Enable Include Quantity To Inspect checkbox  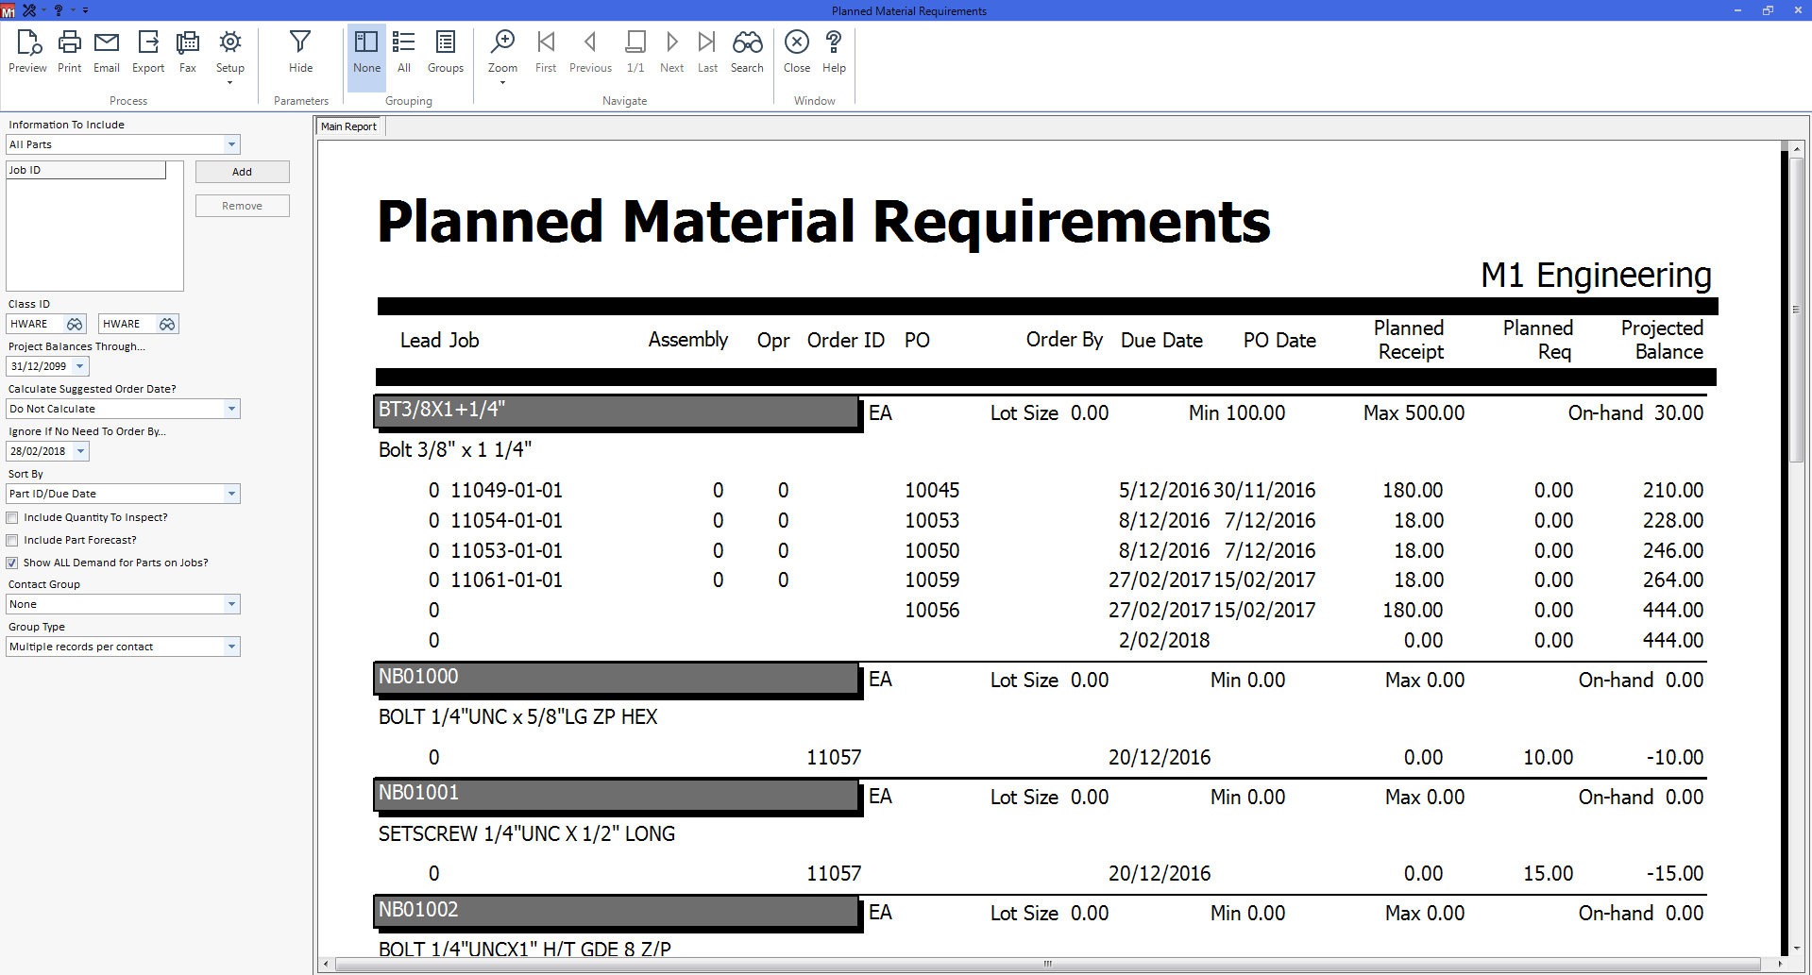12,517
